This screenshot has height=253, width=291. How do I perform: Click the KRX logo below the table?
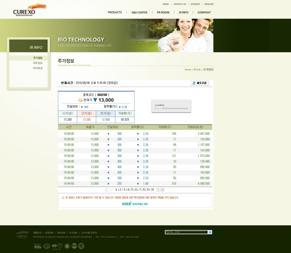[127, 204]
